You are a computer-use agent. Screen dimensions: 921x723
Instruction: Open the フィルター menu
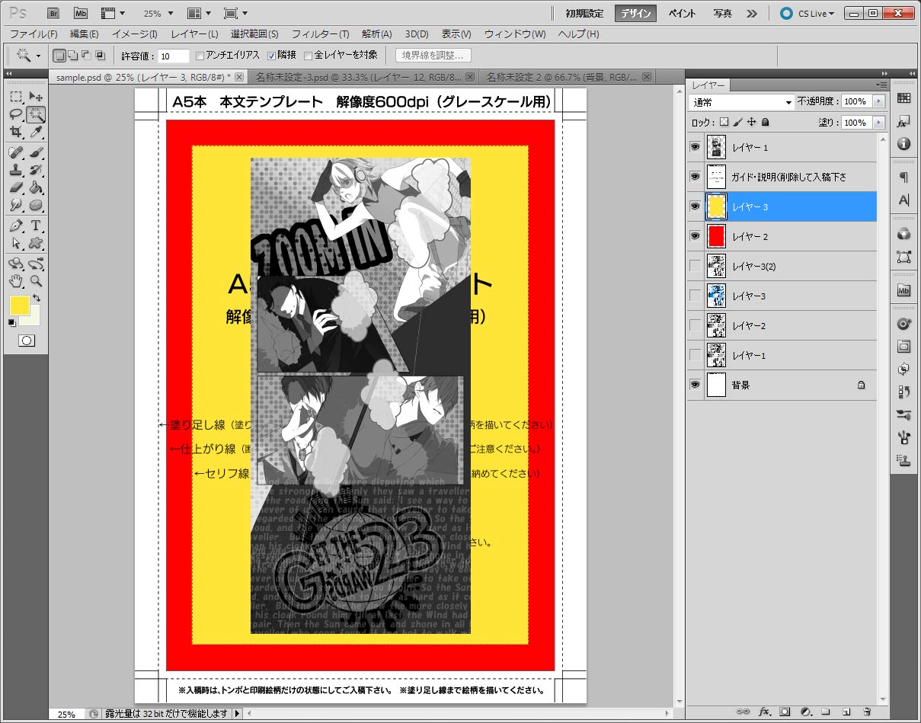pyautogui.click(x=320, y=34)
